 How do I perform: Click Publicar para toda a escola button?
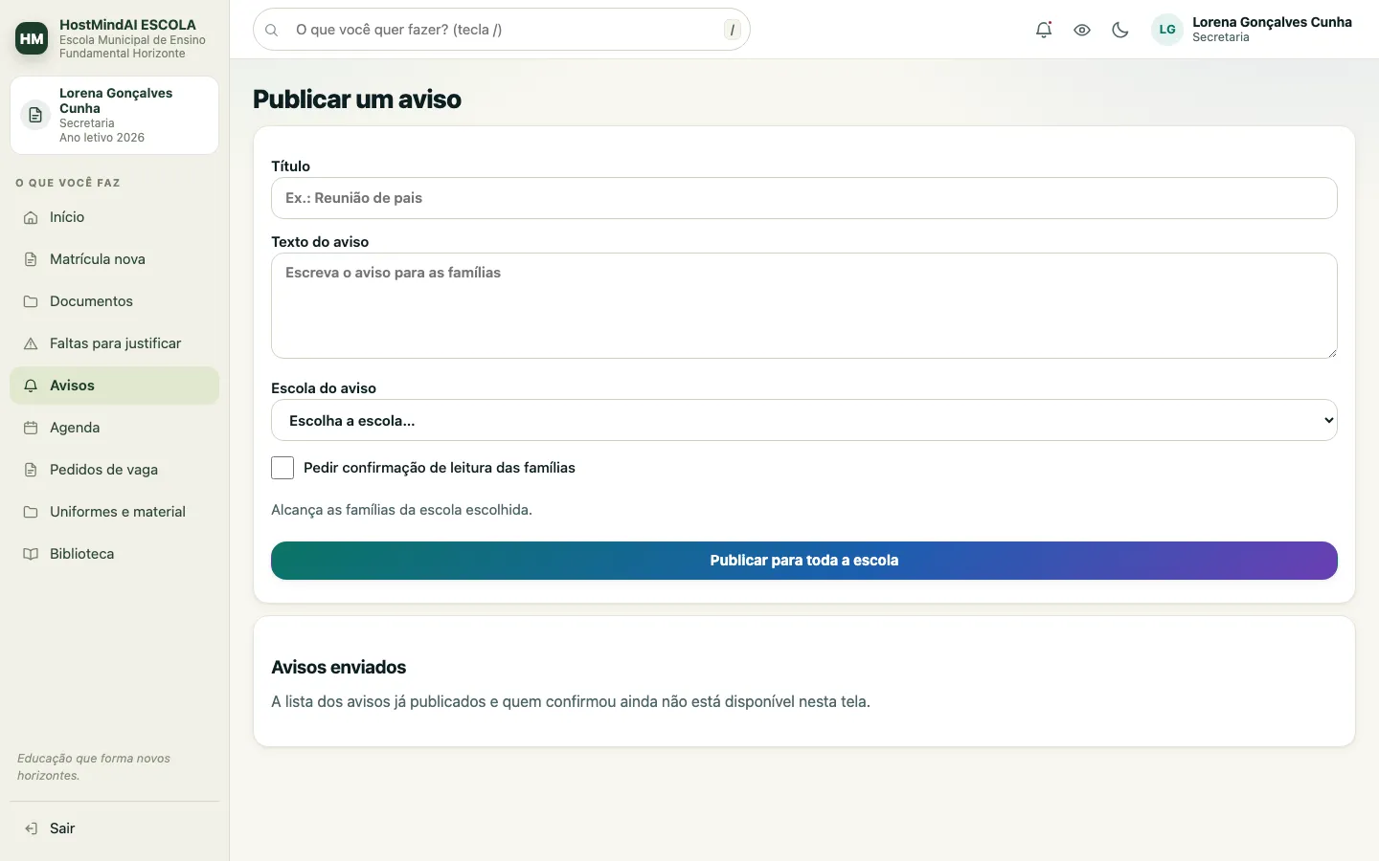(x=804, y=561)
